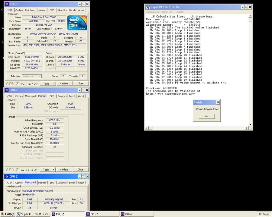Click the title icon of the CPU-Z processor window
The height and width of the screenshot is (217, 272).
tap(7, 4)
